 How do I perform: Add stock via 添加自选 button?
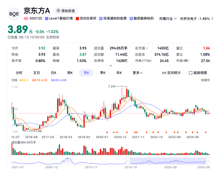click(66, 11)
